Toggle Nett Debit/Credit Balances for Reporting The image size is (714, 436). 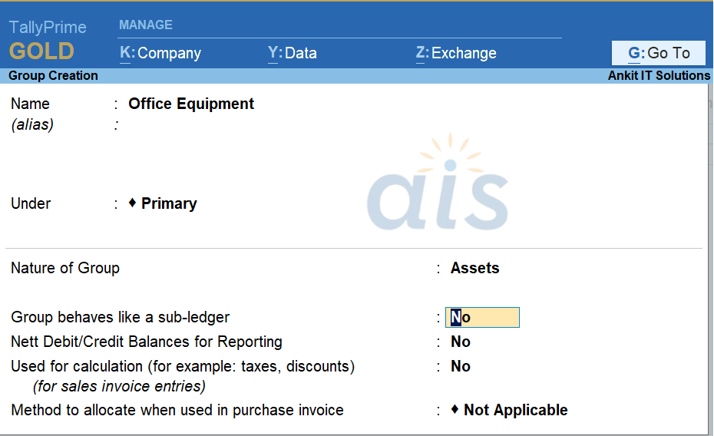(x=461, y=342)
